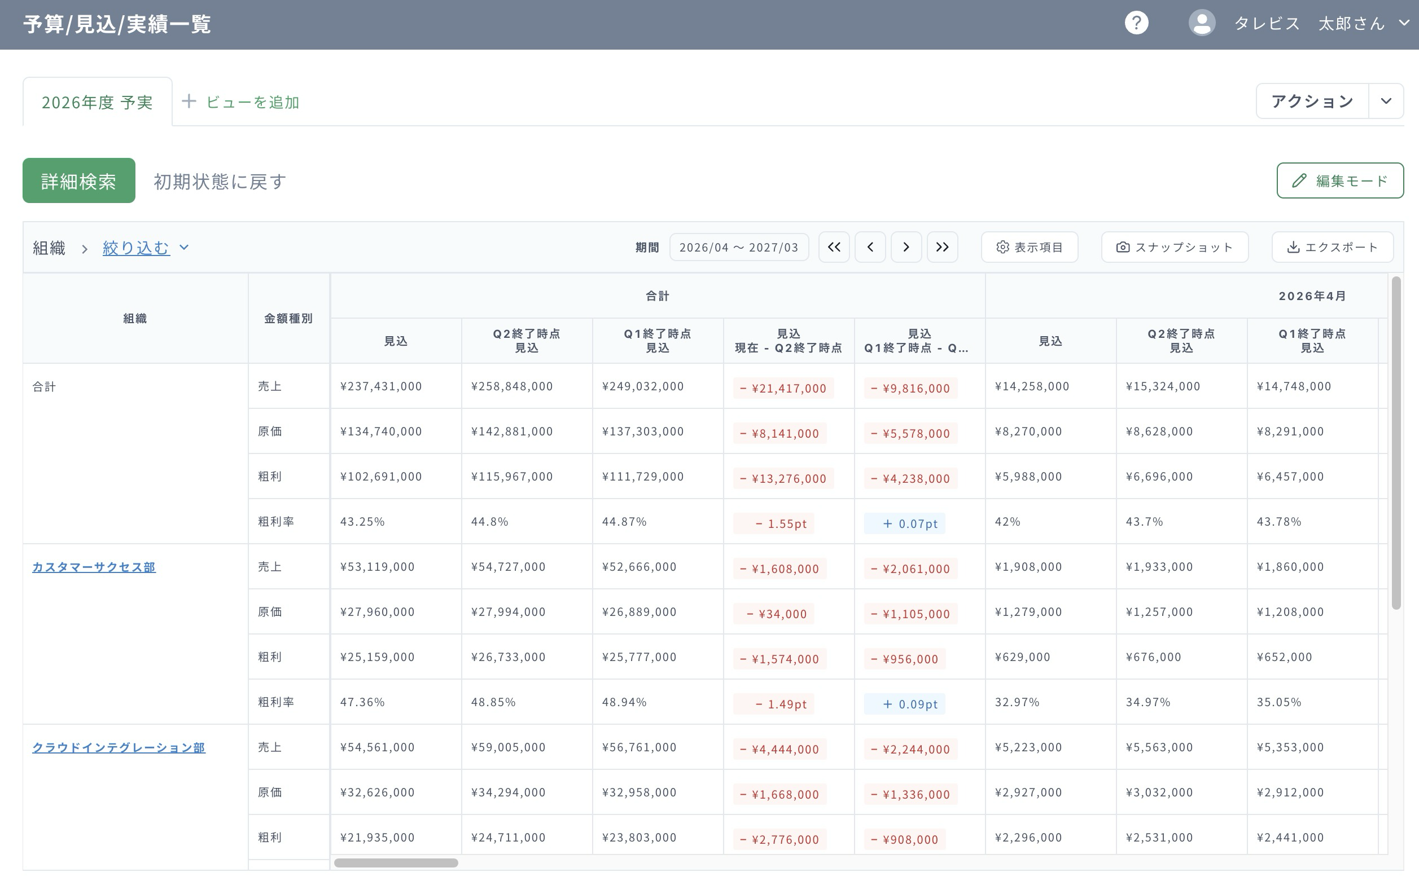Click the − ¥4,444,000 badge

point(779,750)
